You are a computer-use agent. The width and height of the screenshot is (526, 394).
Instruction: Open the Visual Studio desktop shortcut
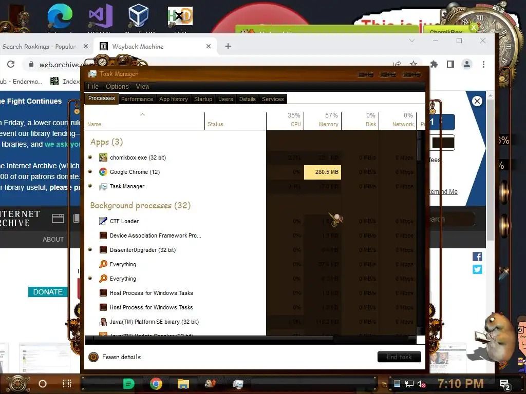point(100,16)
